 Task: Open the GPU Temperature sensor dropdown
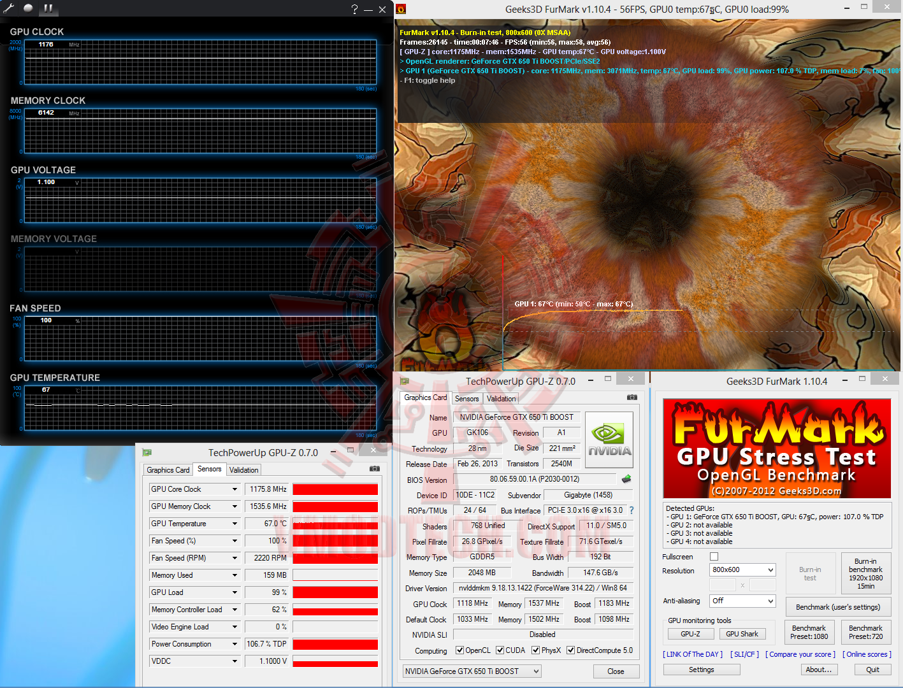pyautogui.click(x=235, y=524)
